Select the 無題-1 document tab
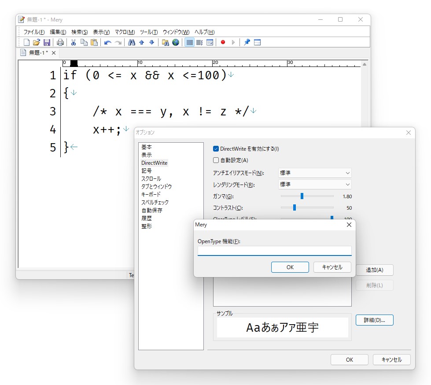 coord(36,52)
